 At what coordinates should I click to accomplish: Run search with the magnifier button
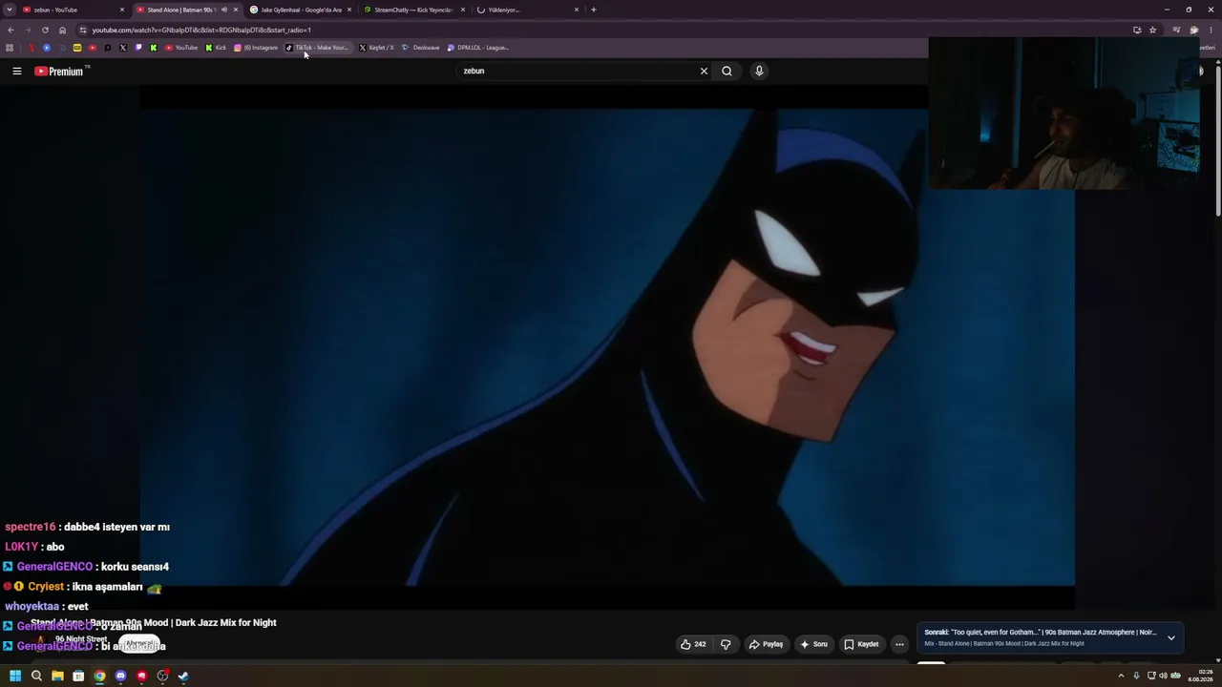point(727,71)
